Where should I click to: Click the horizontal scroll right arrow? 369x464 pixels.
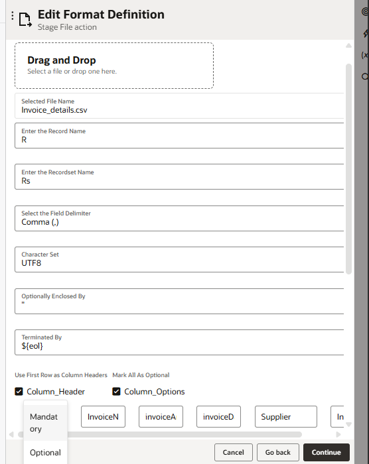pyautogui.click(x=338, y=434)
